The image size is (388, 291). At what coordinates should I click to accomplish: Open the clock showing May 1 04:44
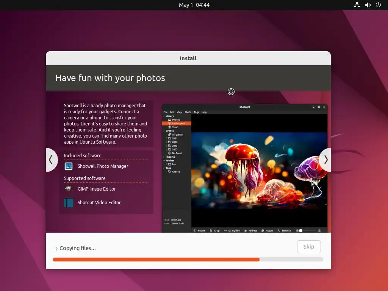[194, 5]
